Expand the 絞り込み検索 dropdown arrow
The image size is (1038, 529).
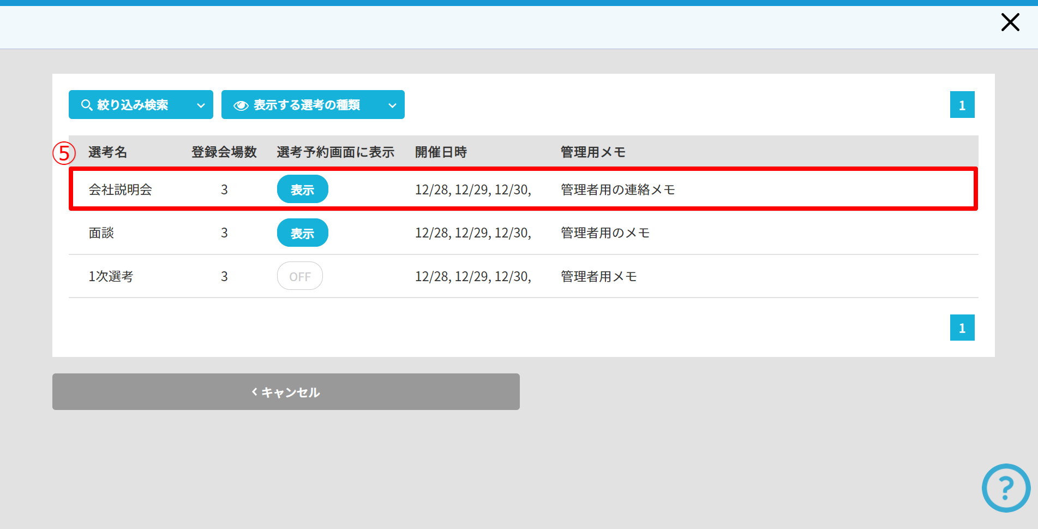pyautogui.click(x=201, y=105)
